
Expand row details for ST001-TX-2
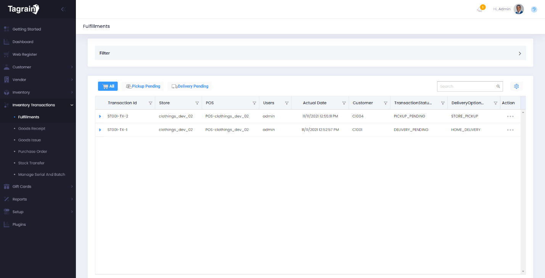(100, 116)
